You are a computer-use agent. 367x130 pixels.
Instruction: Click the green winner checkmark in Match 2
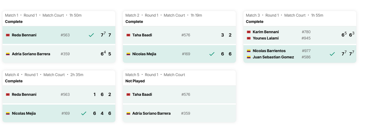point(212,54)
